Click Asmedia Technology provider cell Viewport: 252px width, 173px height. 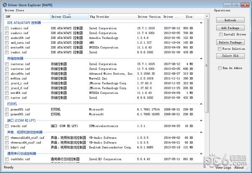(104, 38)
